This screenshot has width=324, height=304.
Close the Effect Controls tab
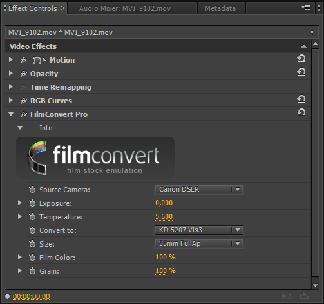(x=62, y=8)
